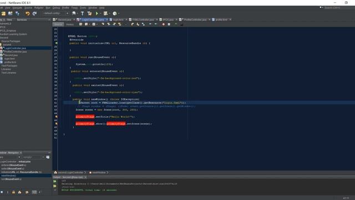
Task: Expand the Test Packages node
Action: tap(9, 66)
